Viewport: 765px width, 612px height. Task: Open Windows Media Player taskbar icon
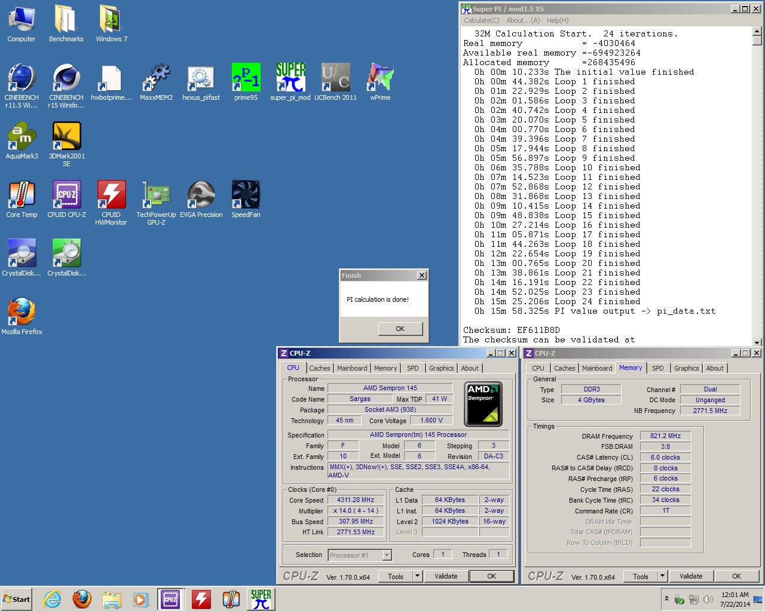point(140,599)
